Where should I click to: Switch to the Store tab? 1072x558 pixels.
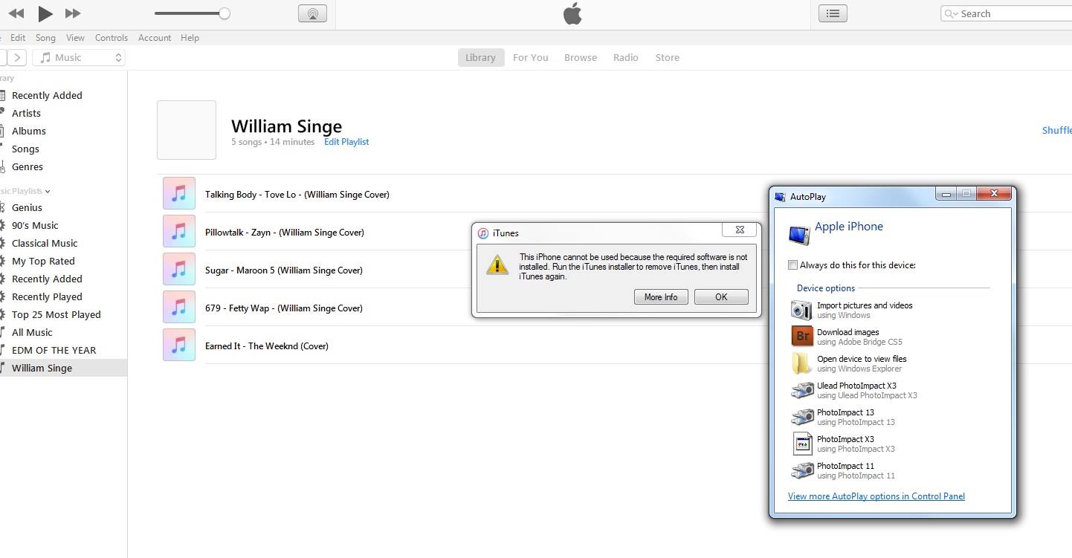(x=668, y=57)
